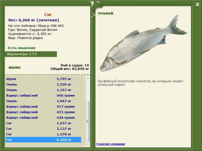The width and height of the screenshot is (202, 151).
Task: Select the Сиг 1,437 кг entry
Action: 43,123
